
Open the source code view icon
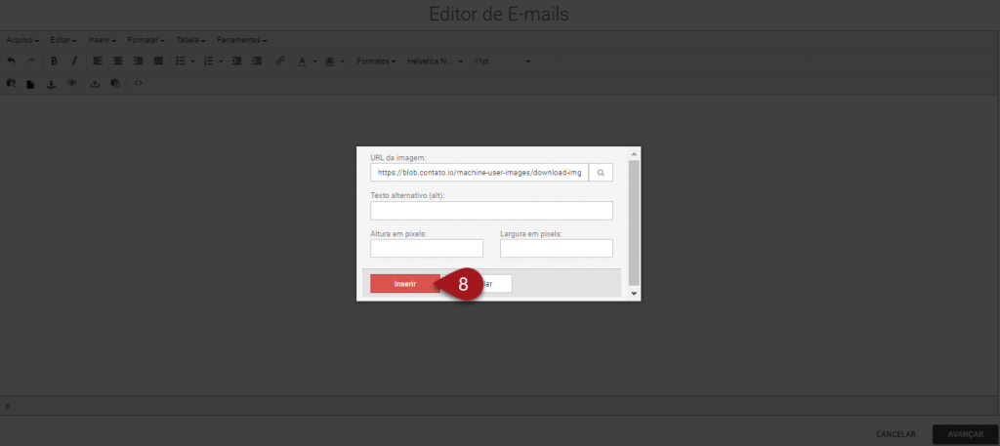139,83
